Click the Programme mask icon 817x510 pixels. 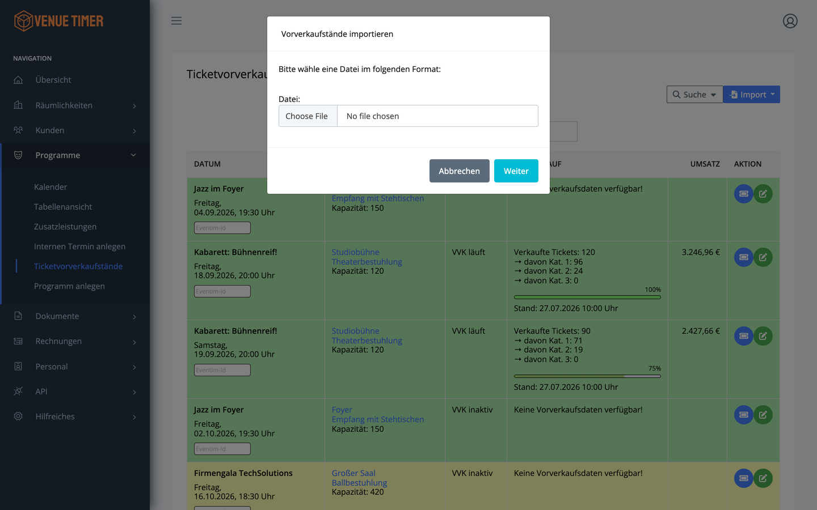pyautogui.click(x=18, y=155)
